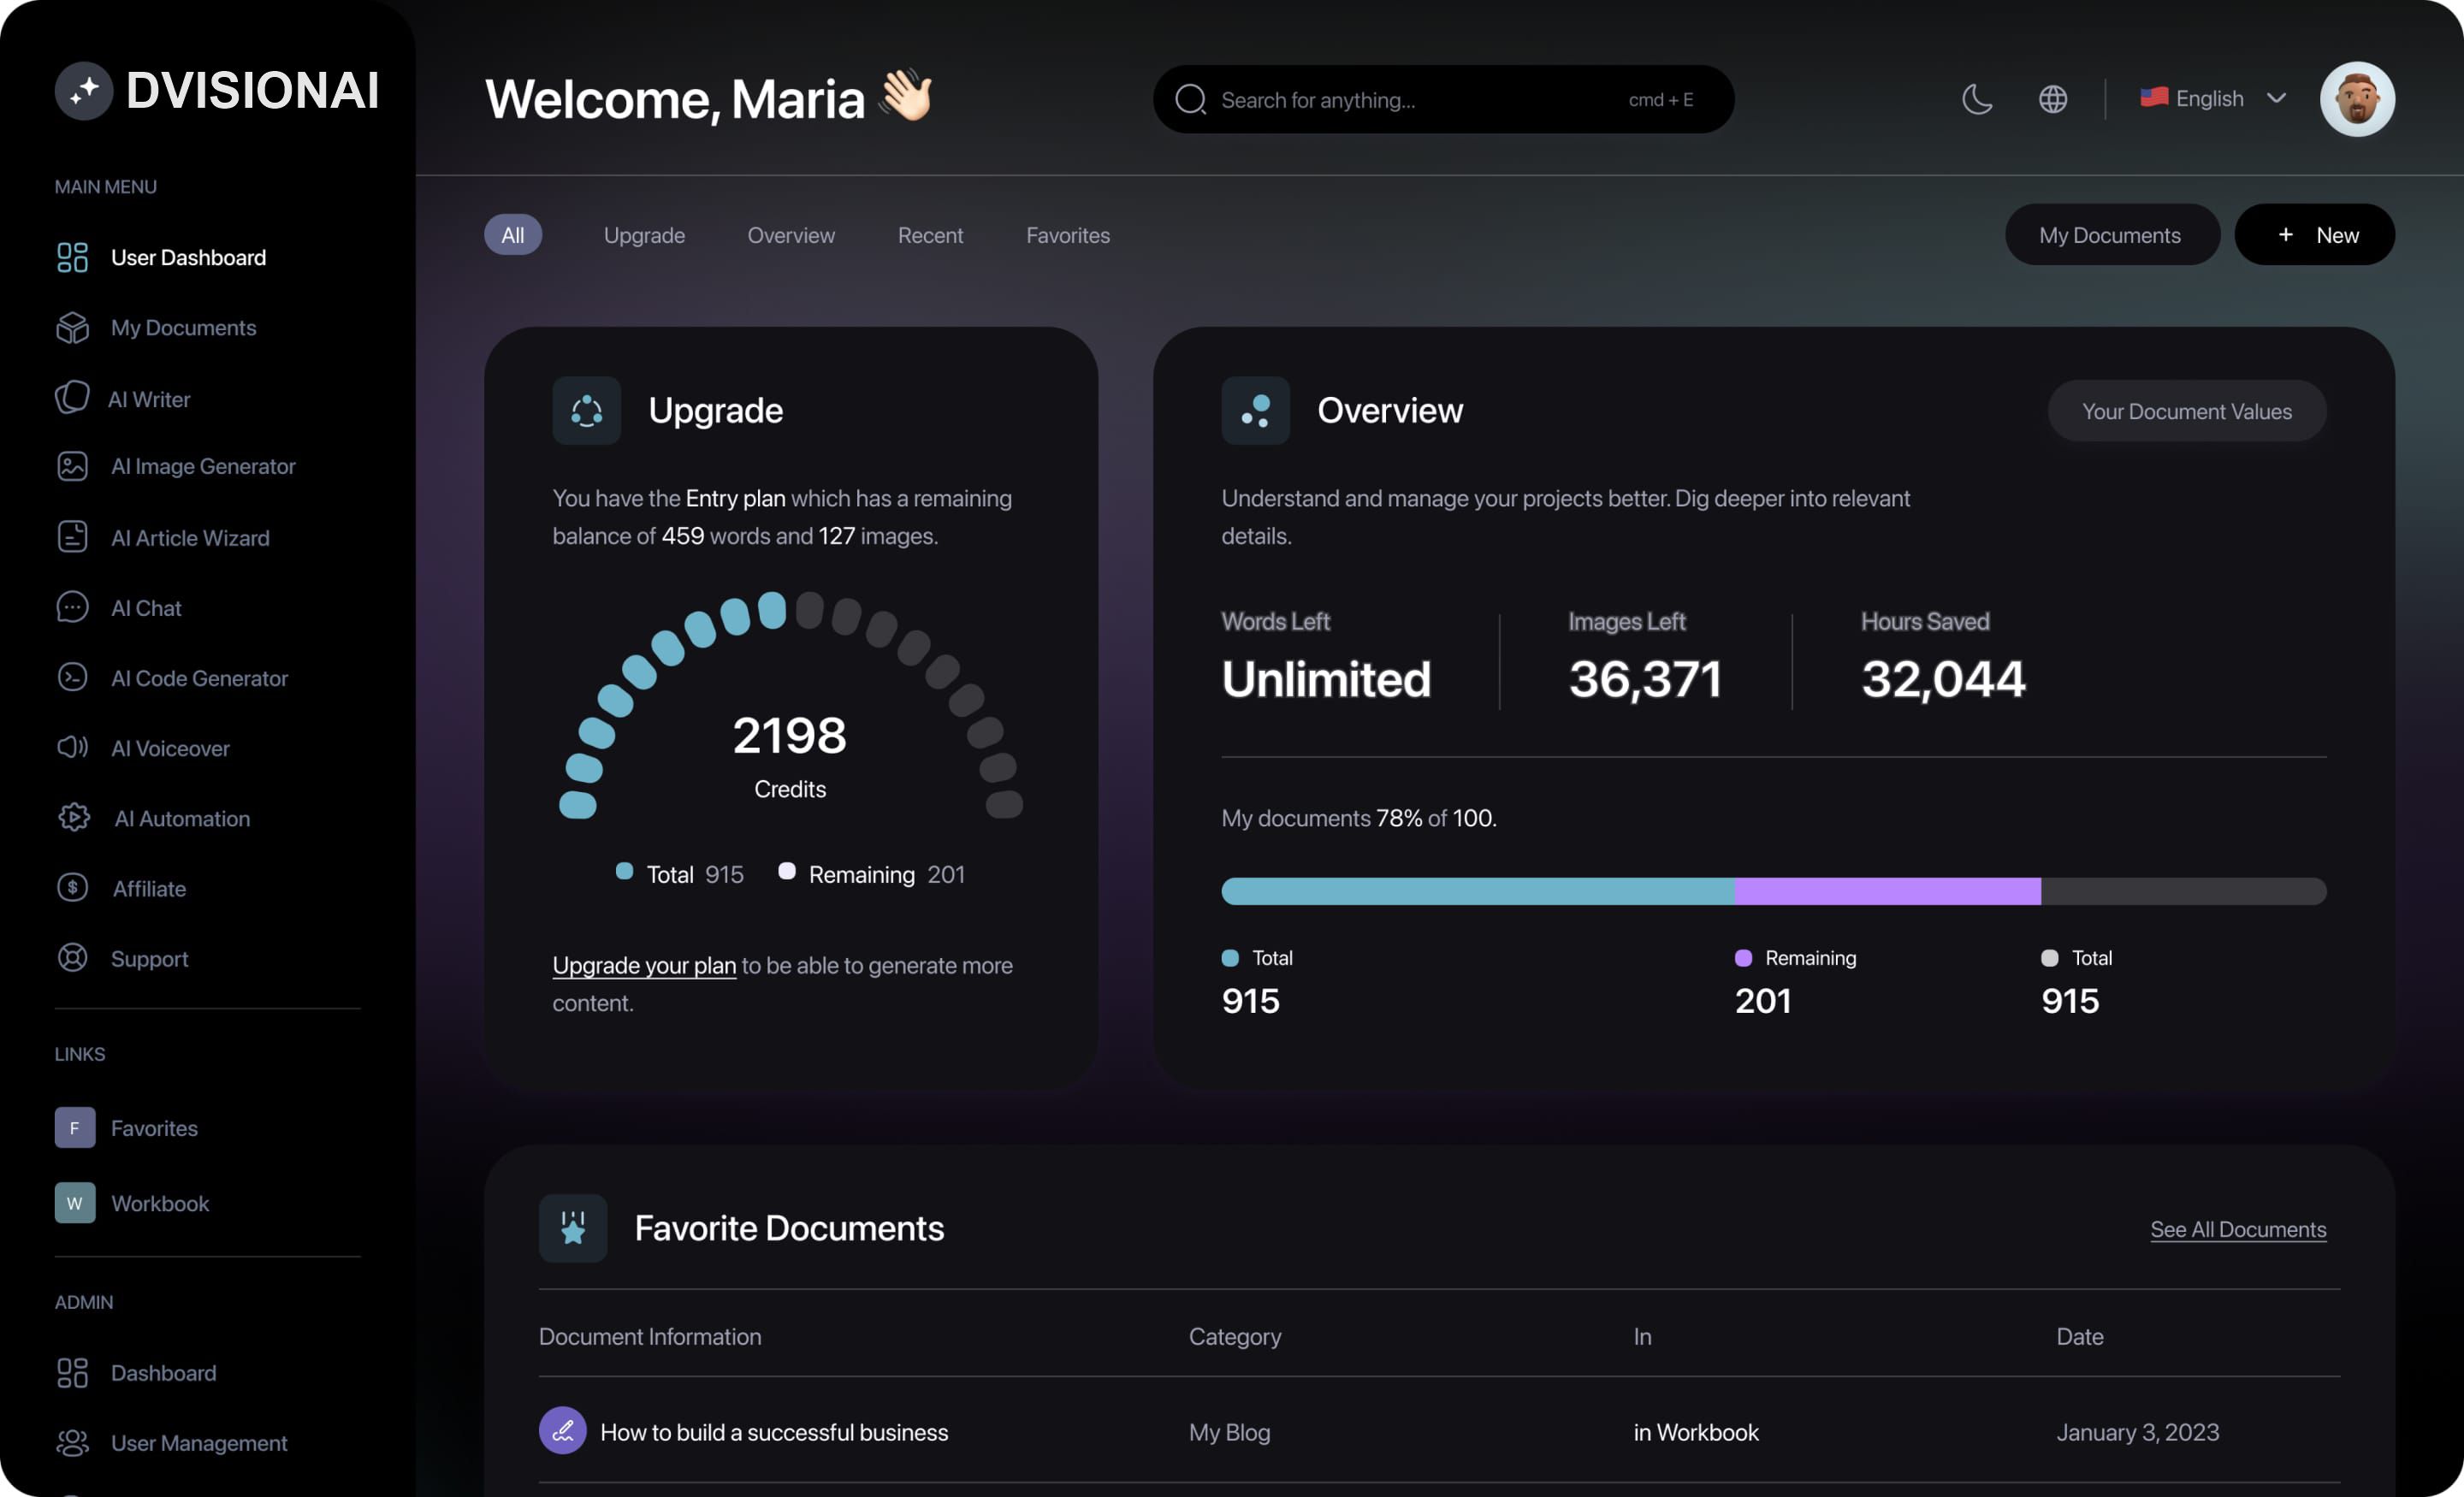Switch to the Upgrade tab

645,235
